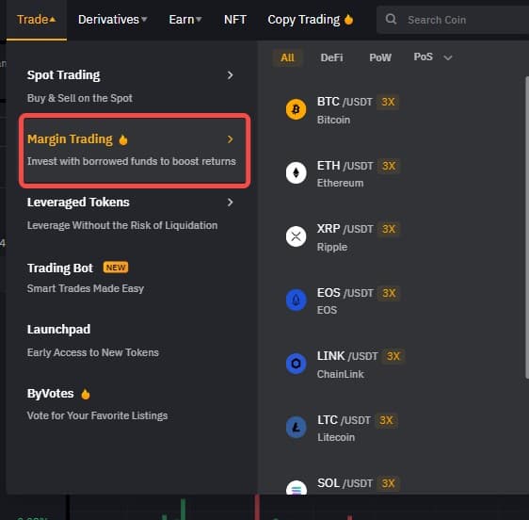Open the Derivatives dropdown menu
This screenshot has height=520, width=529.
click(x=112, y=20)
